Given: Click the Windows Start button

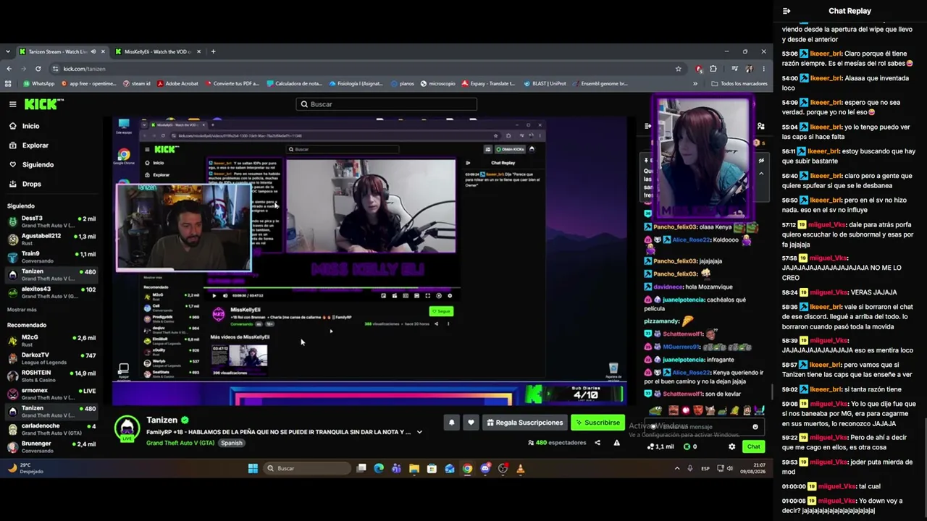Looking at the screenshot, I should (253, 468).
